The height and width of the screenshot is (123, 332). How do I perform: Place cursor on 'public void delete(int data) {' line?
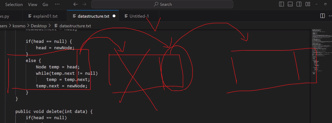pos(54,111)
